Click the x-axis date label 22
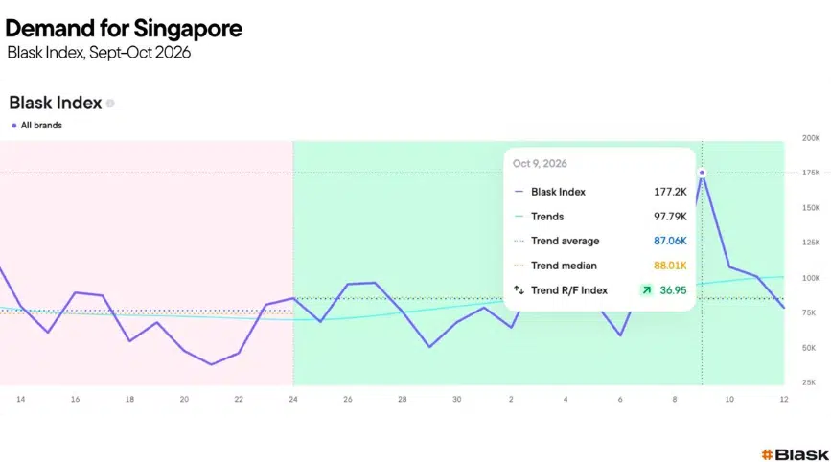 (x=239, y=399)
